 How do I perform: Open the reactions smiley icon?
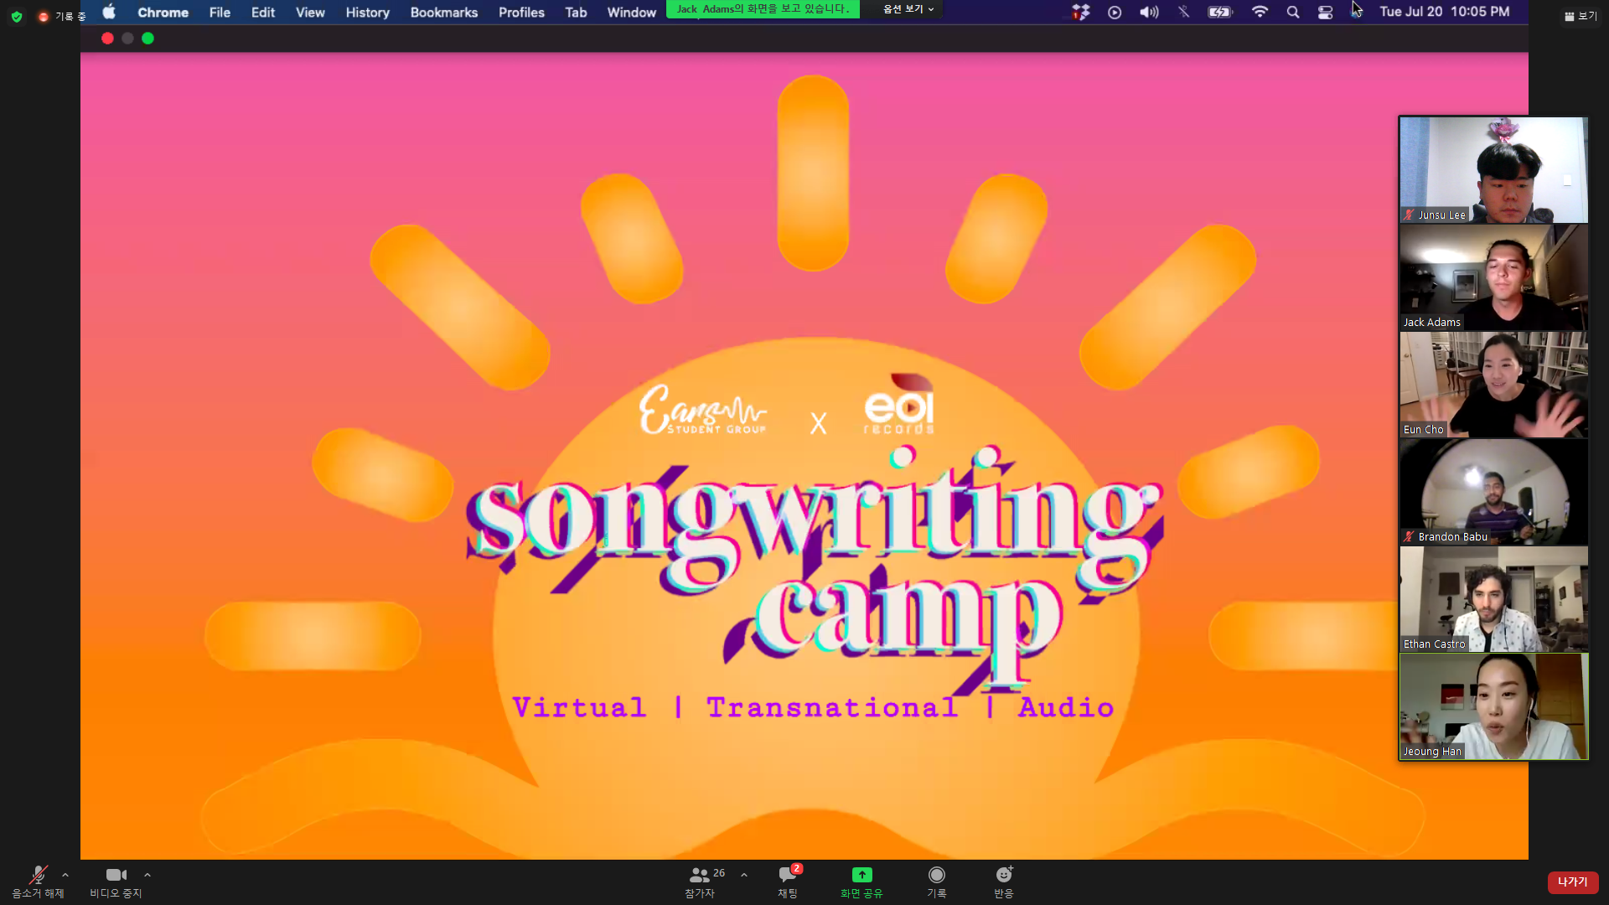point(1003,875)
